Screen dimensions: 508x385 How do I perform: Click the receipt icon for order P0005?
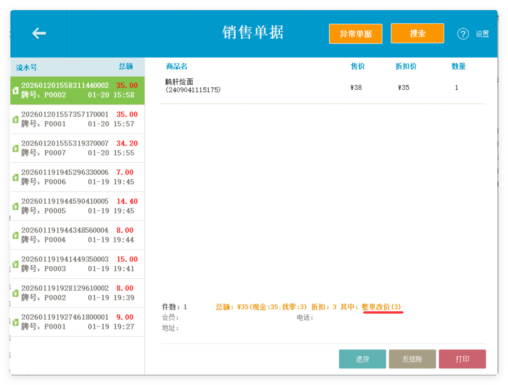(15, 206)
